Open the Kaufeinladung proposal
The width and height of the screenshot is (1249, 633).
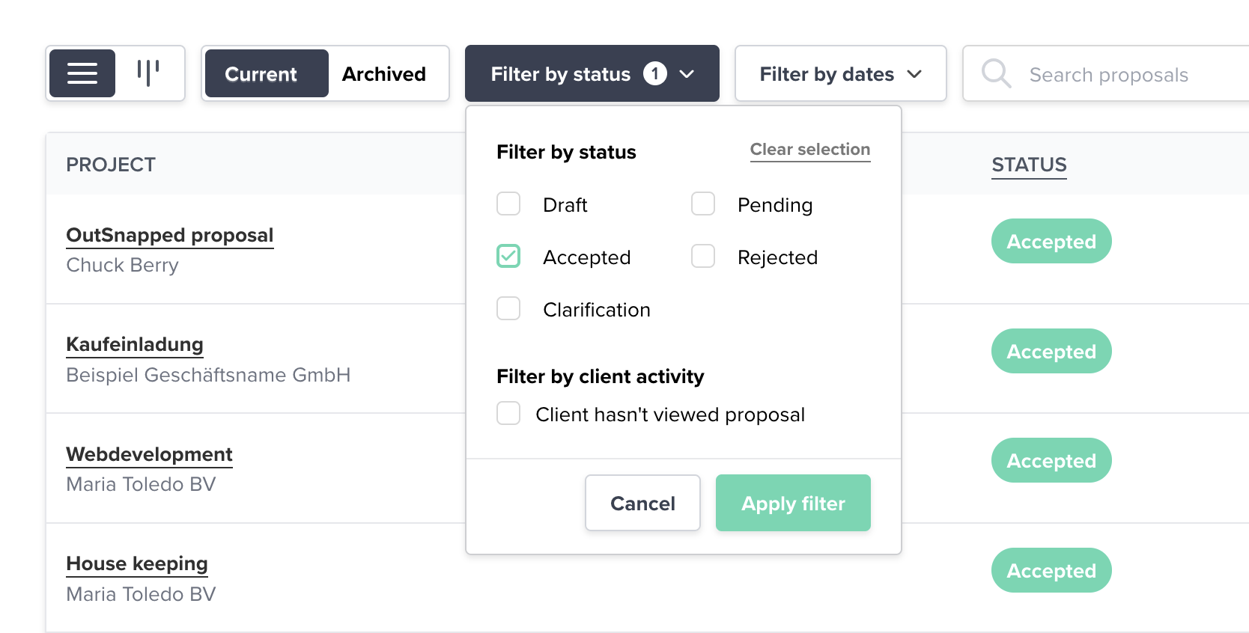tap(135, 344)
